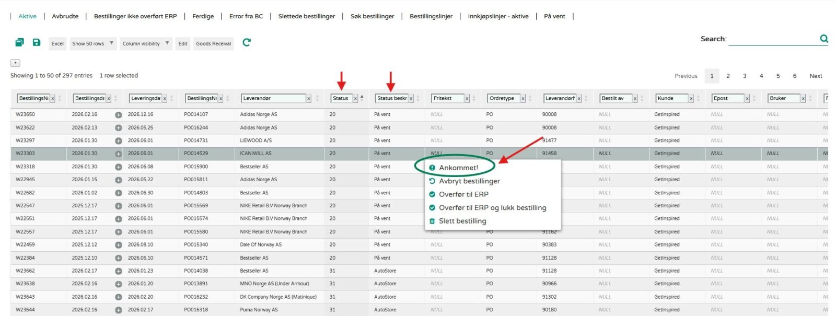Clear the Leverandør column filter with x
Screen dimensions: 836x316
[x=308, y=99]
